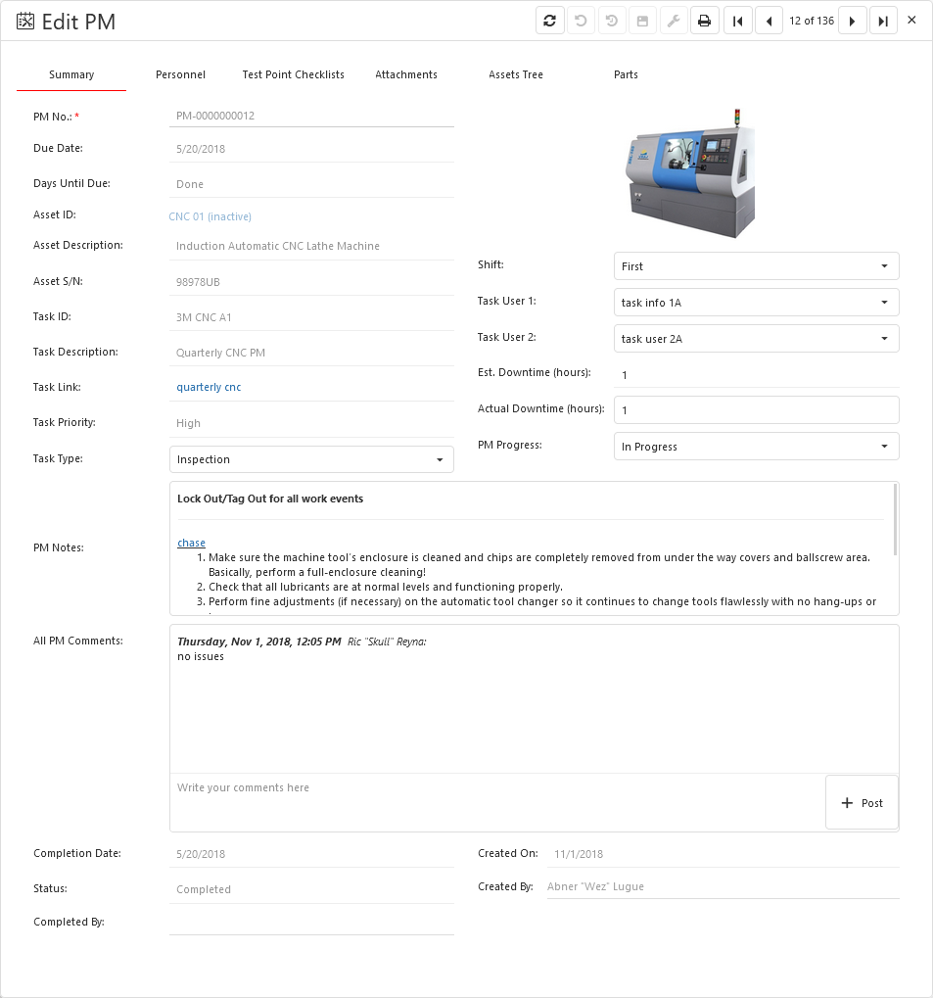
Task: Jump to last record with the skip-forward icon
Action: [883, 20]
